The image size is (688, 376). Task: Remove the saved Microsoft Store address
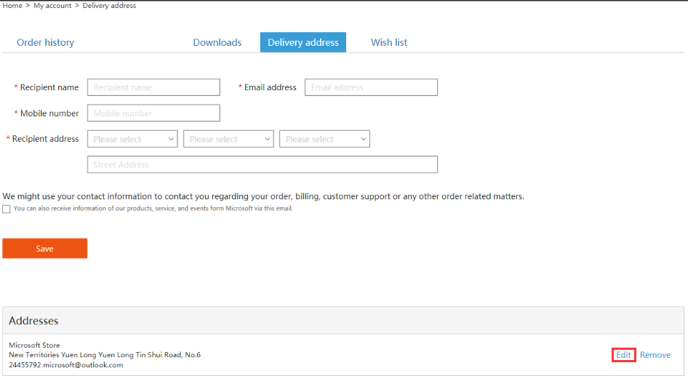tap(655, 355)
